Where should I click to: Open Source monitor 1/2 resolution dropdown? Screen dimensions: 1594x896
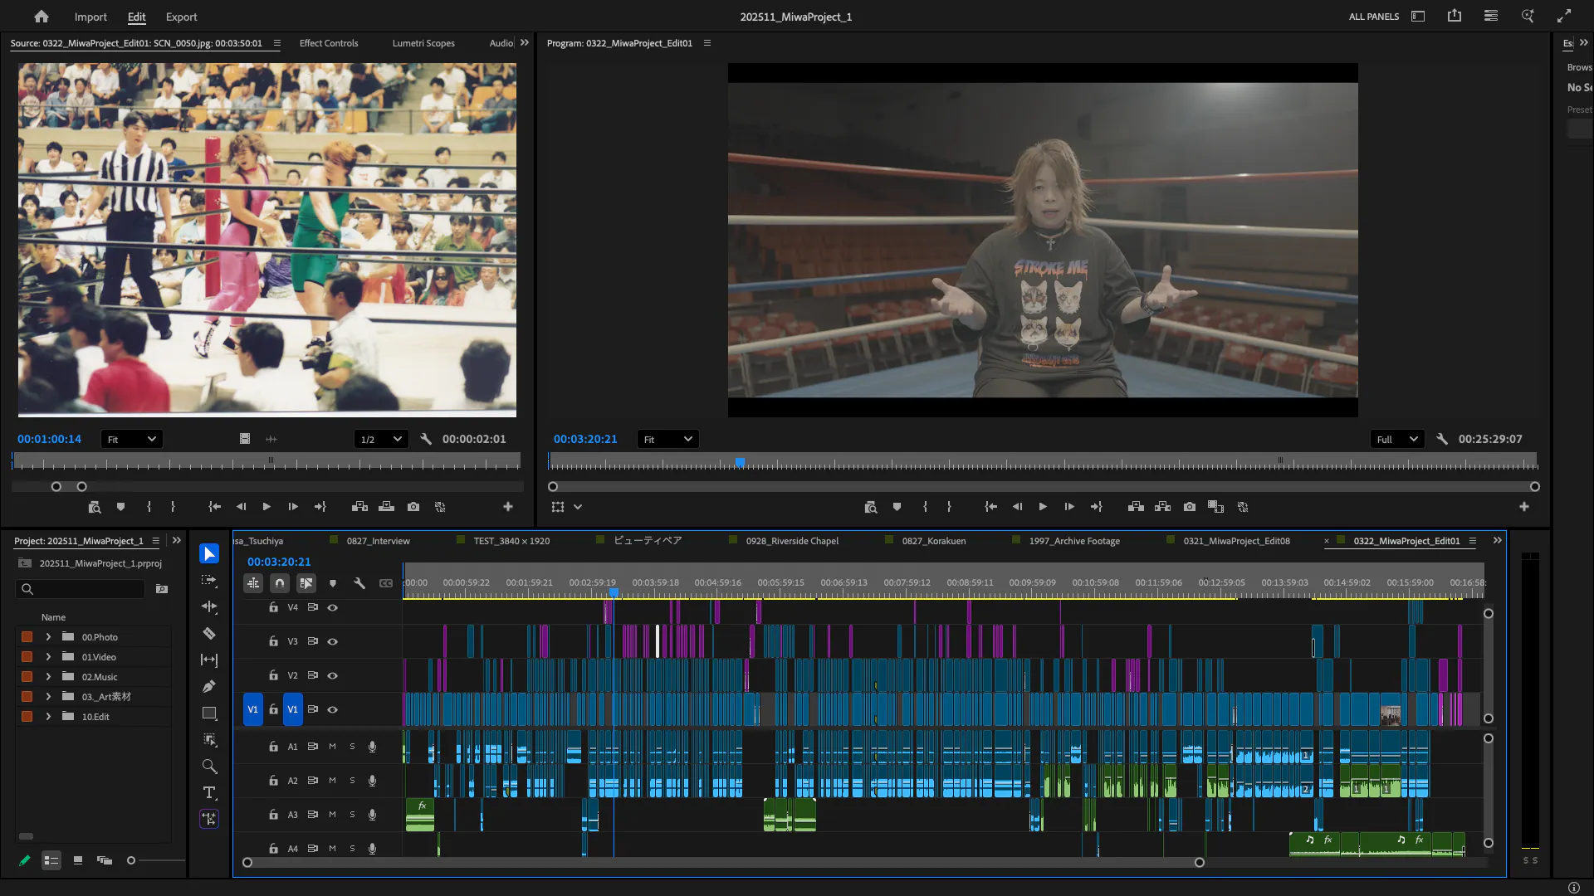coord(380,439)
